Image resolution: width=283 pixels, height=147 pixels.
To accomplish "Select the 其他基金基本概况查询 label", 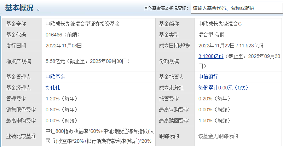I will pos(166,8).
